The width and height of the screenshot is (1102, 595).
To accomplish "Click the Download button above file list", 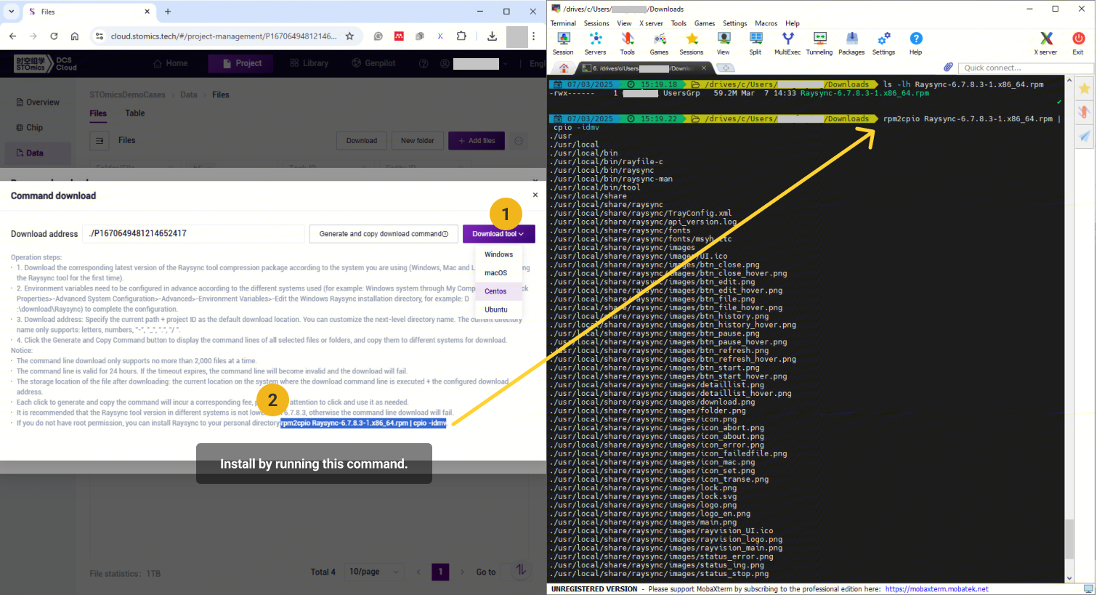I will tap(362, 141).
